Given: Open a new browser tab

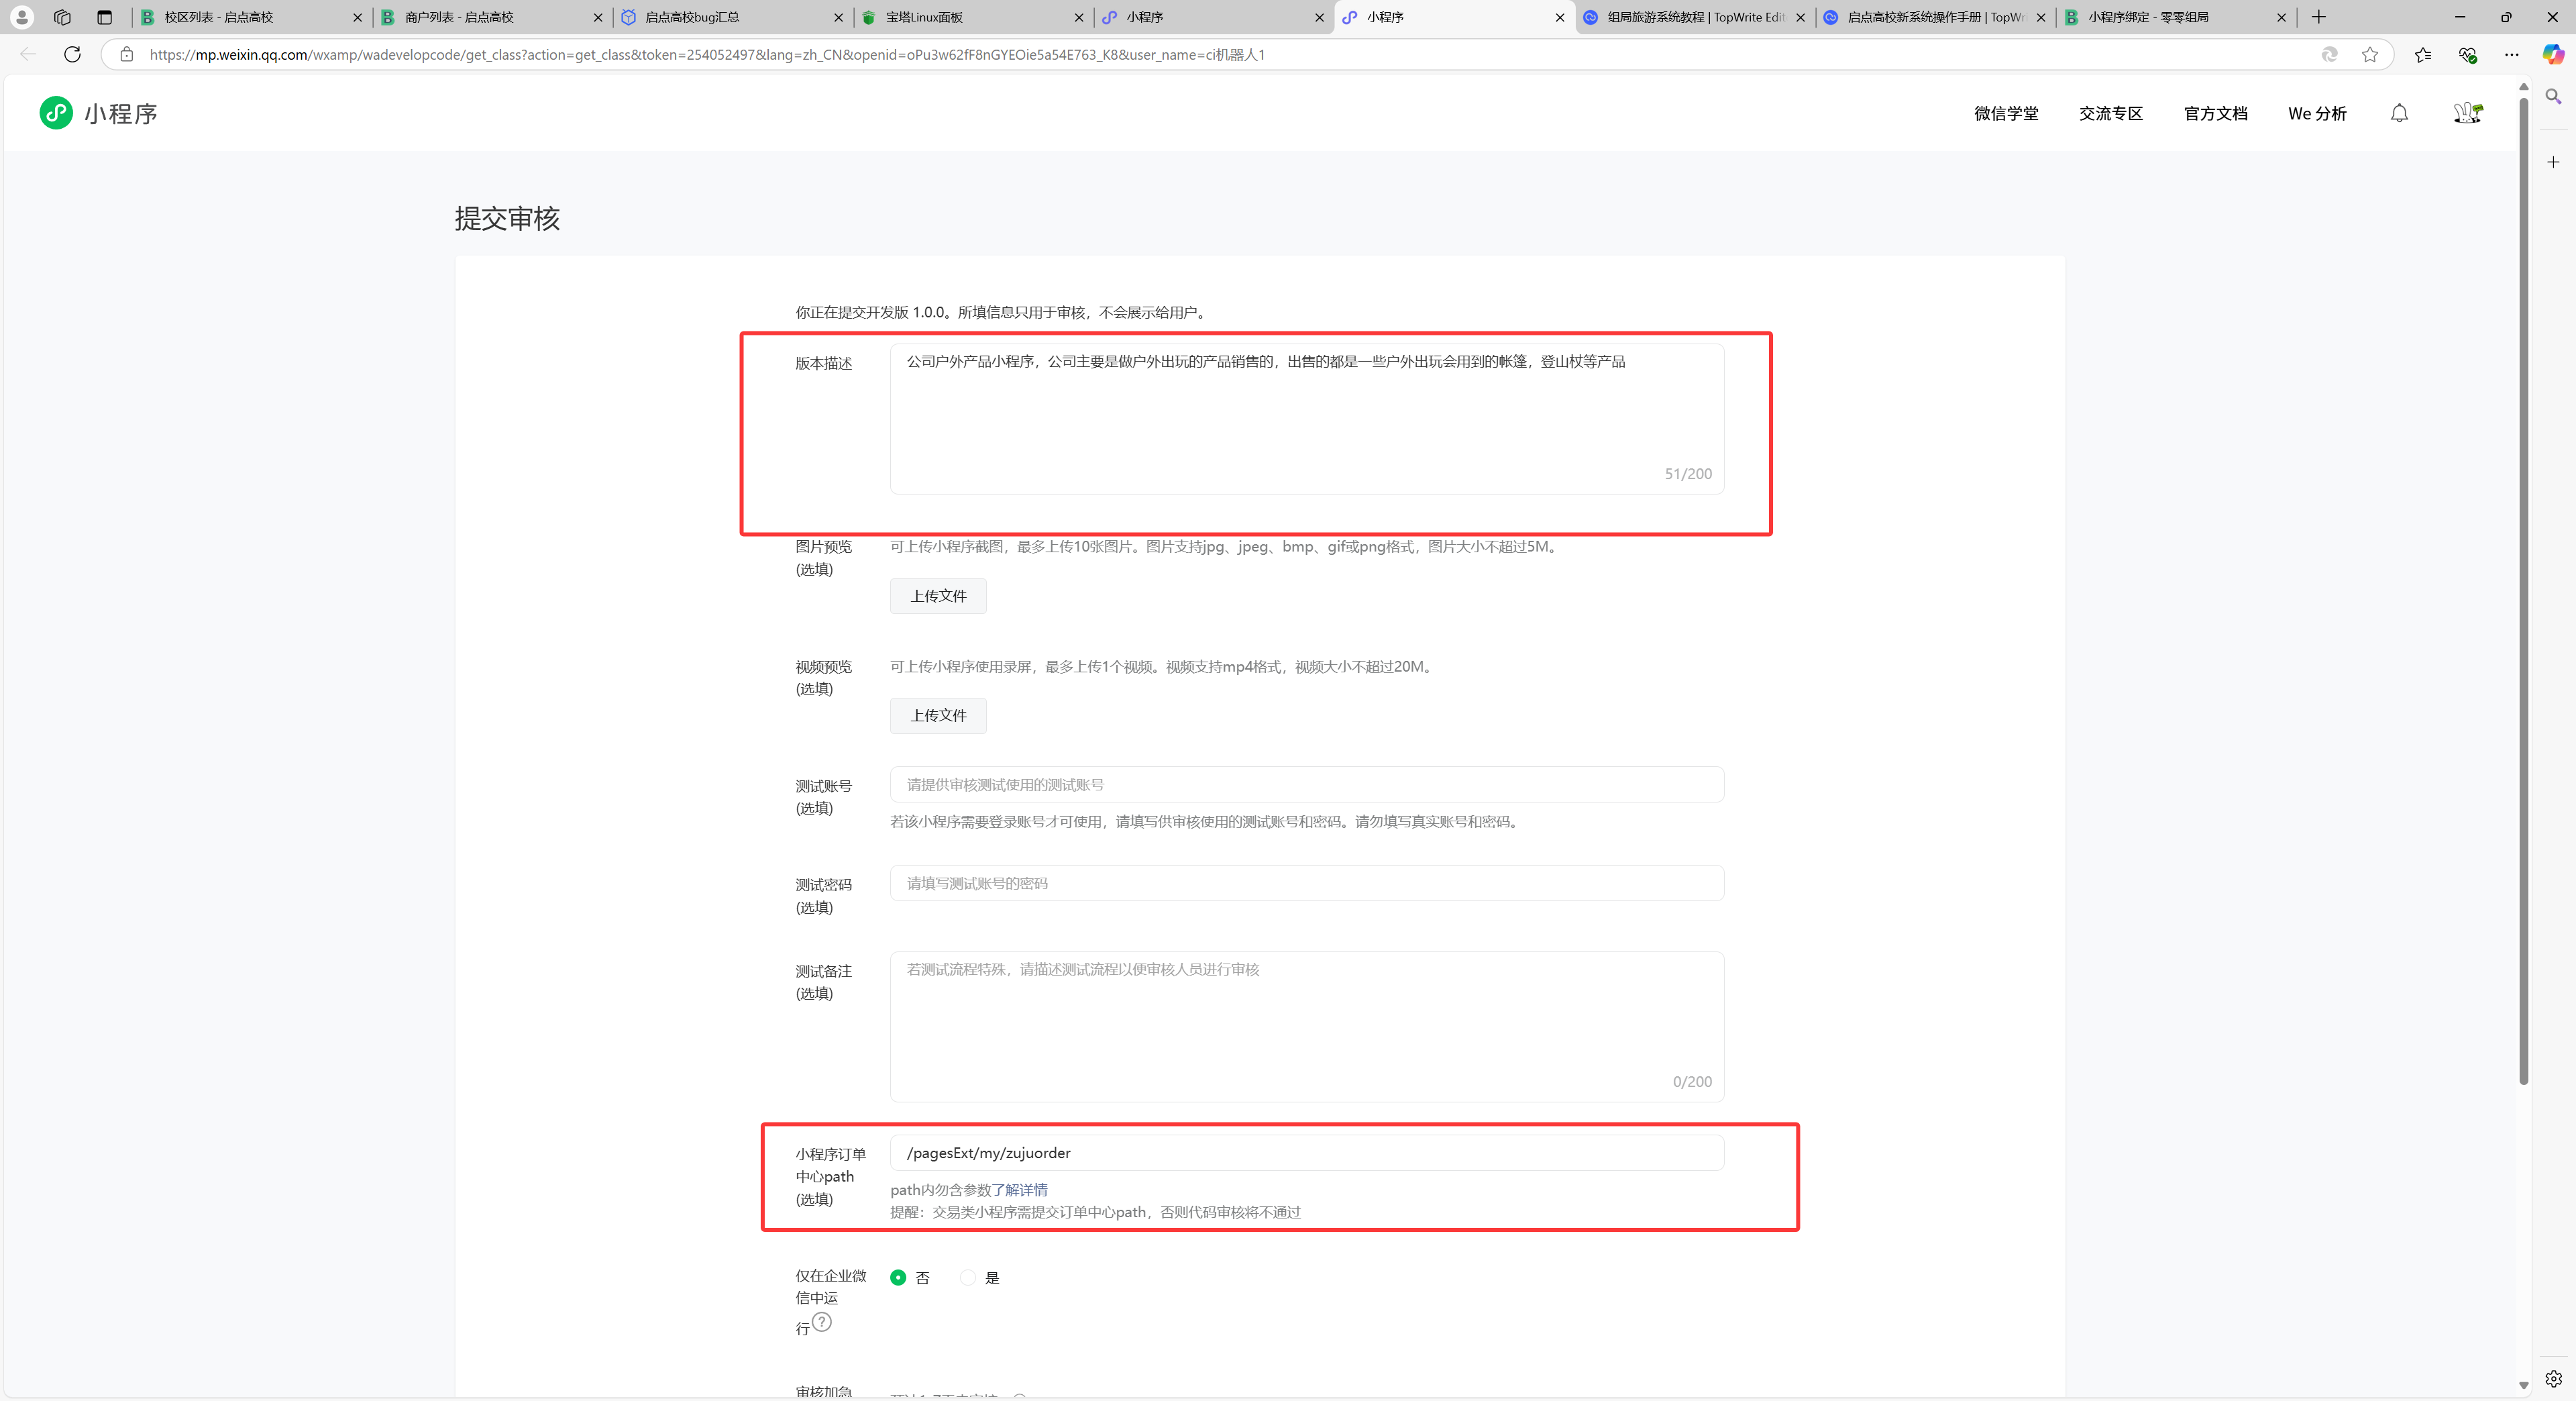Looking at the screenshot, I should tap(2318, 17).
